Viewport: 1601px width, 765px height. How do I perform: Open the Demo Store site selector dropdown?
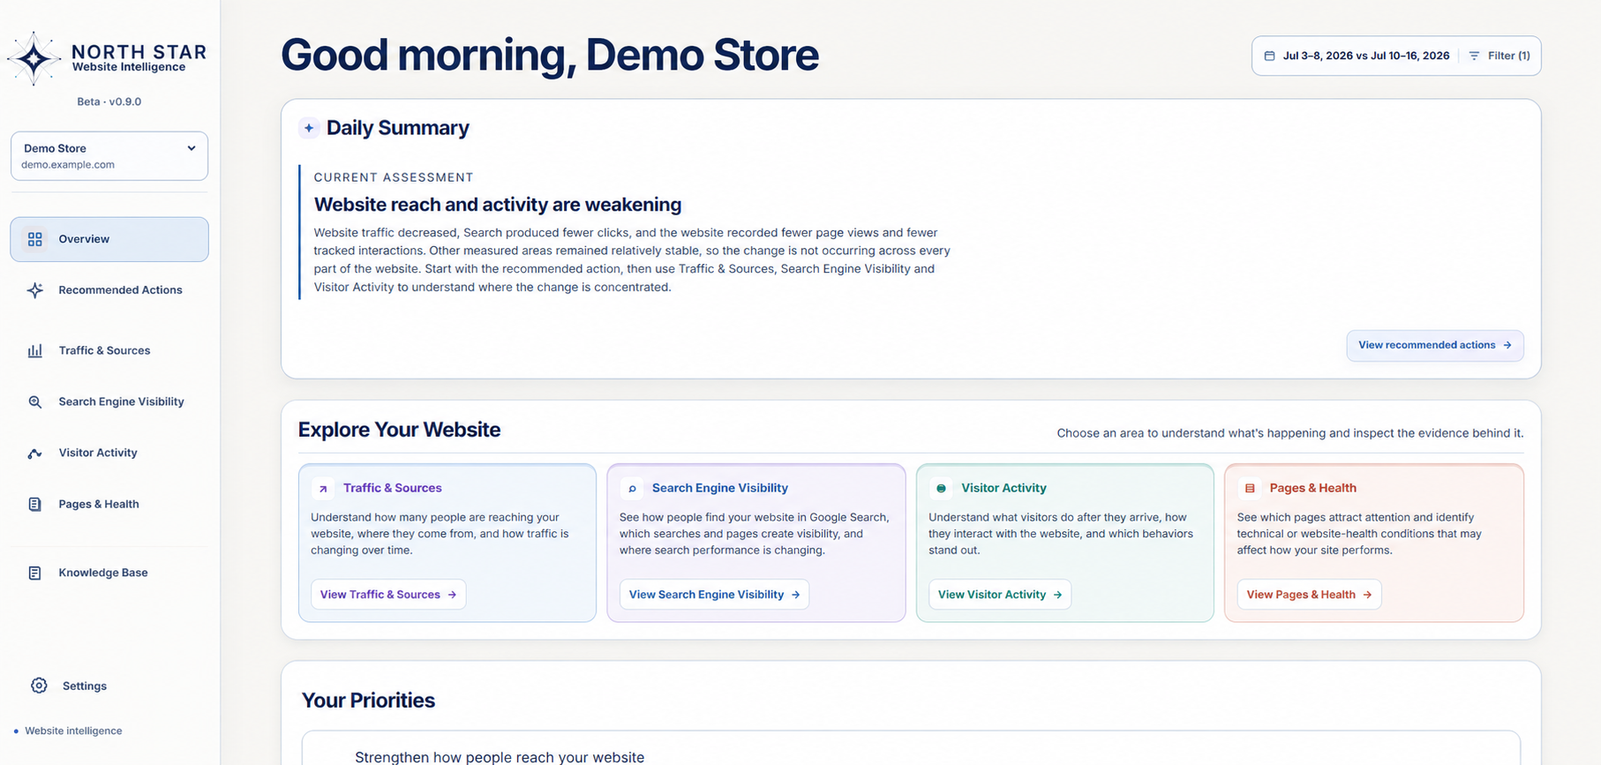[109, 156]
